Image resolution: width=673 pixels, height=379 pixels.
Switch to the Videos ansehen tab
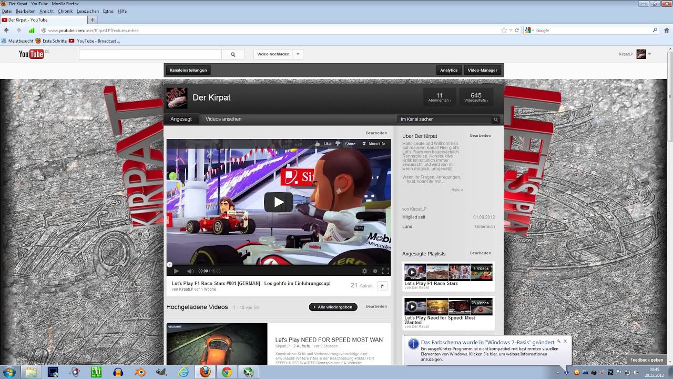coord(223,119)
